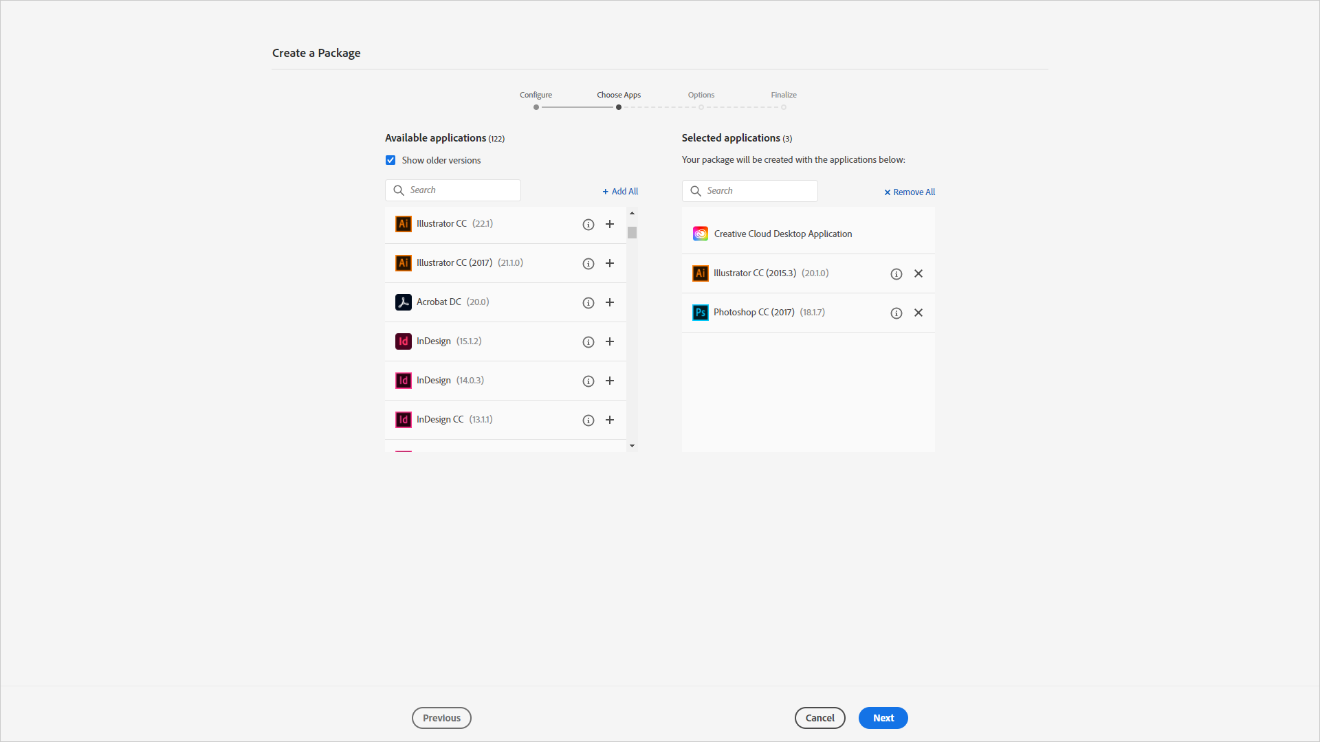The width and height of the screenshot is (1320, 742).
Task: Add Acrobat DC (20.0) to package
Action: pos(610,302)
